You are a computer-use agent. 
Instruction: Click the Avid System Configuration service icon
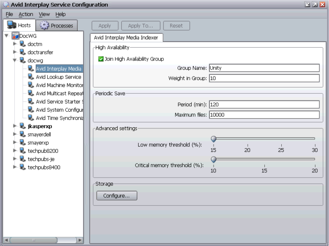31,109
